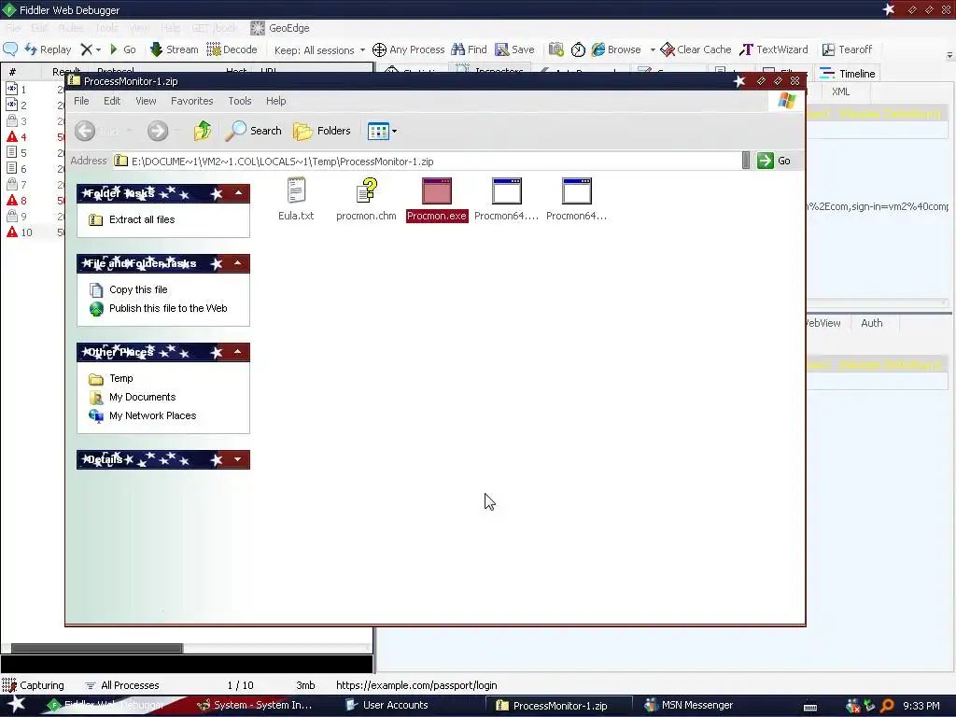Viewport: 956px width, 717px height.
Task: Select session 4 in the Fiddler list
Action: pos(34,136)
